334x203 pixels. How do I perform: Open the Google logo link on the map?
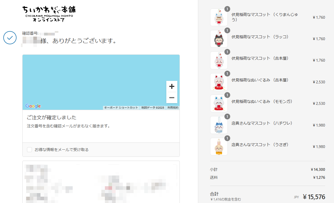33,106
